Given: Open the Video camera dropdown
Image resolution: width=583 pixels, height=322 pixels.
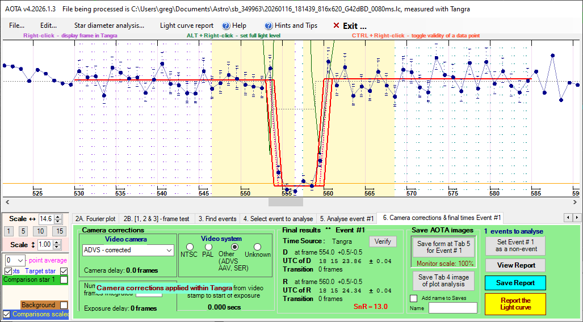Looking at the screenshot, I should pos(168,250).
